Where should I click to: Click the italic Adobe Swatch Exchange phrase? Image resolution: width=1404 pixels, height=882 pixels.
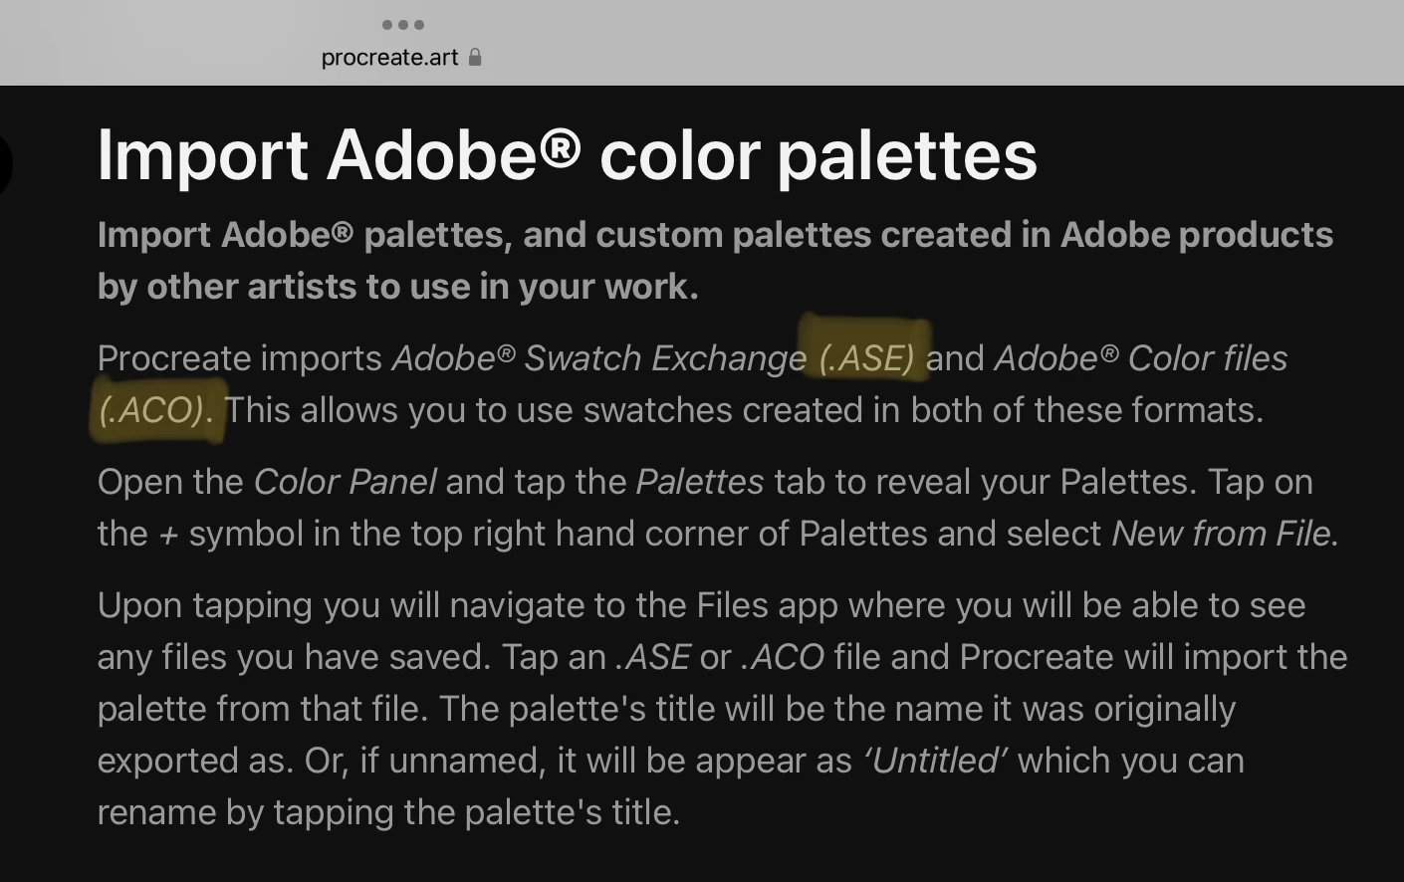point(599,357)
